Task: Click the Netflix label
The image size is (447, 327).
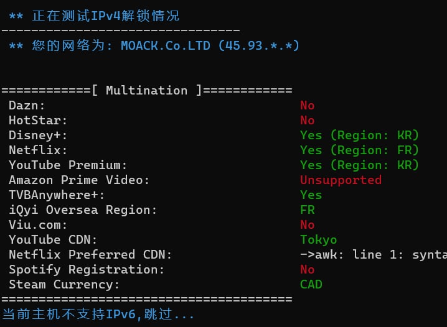Action: (x=38, y=150)
